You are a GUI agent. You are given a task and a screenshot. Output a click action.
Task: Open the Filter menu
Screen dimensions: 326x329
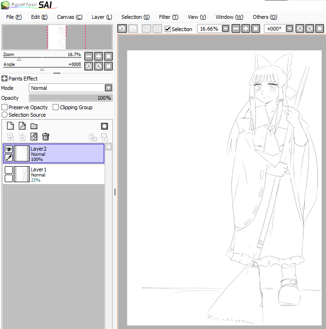[x=168, y=17]
